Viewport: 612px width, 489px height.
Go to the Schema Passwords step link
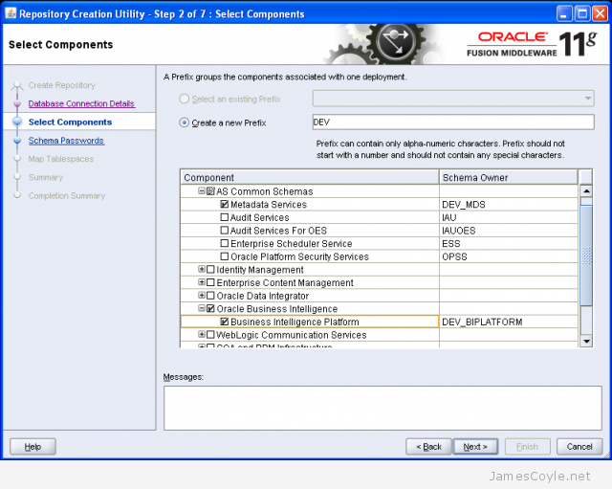[x=66, y=141]
